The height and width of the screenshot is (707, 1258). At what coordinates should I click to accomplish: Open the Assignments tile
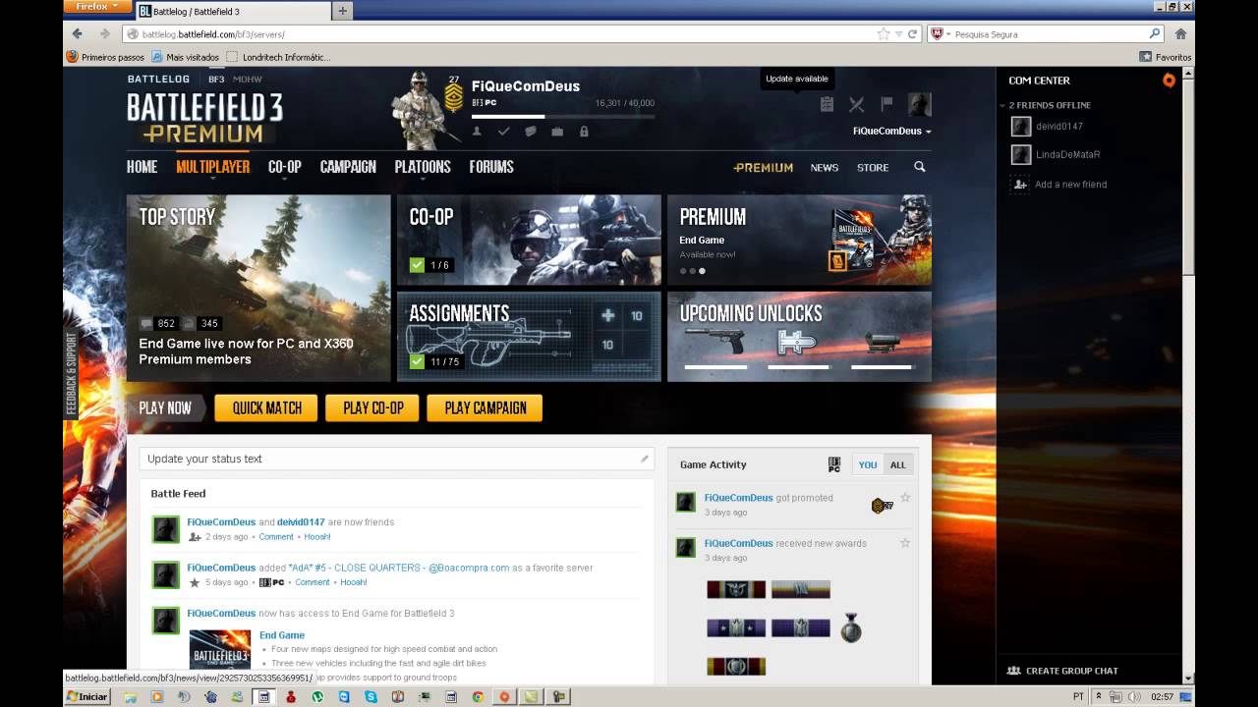coord(529,336)
